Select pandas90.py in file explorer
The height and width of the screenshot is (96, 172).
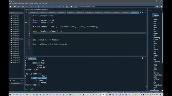pyautogui.click(x=16, y=39)
